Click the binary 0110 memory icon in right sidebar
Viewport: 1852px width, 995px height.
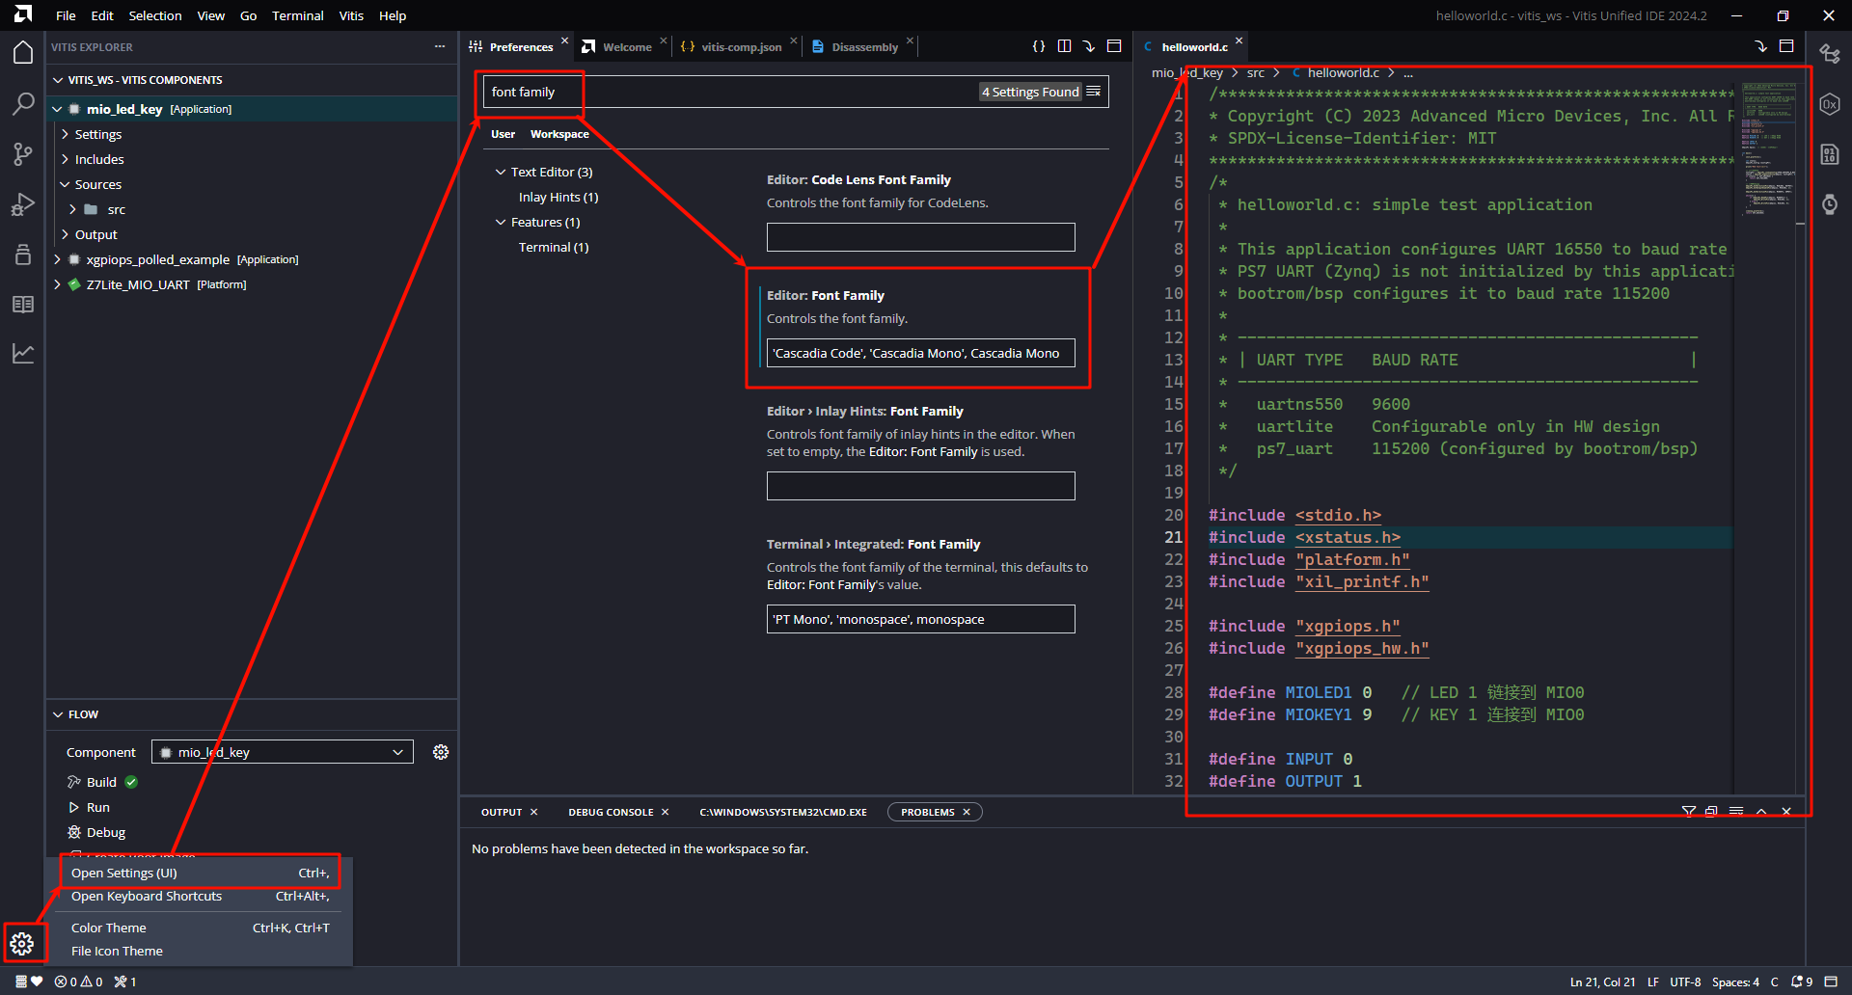click(x=1830, y=154)
